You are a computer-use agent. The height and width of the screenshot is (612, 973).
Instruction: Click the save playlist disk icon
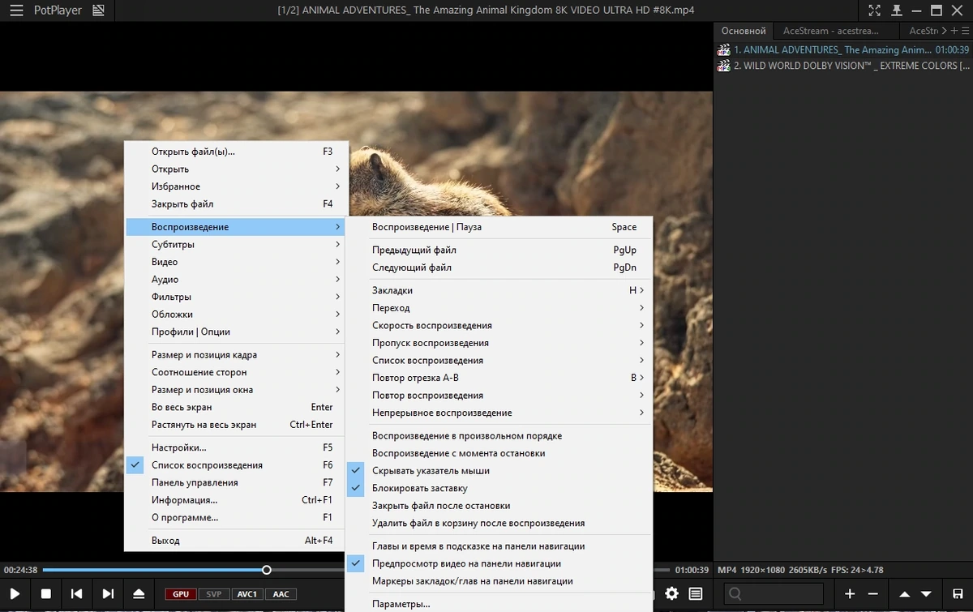pos(958,594)
